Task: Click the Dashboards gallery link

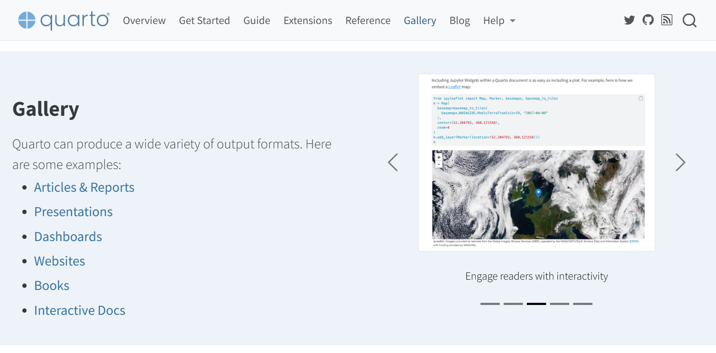Action: pyautogui.click(x=68, y=237)
